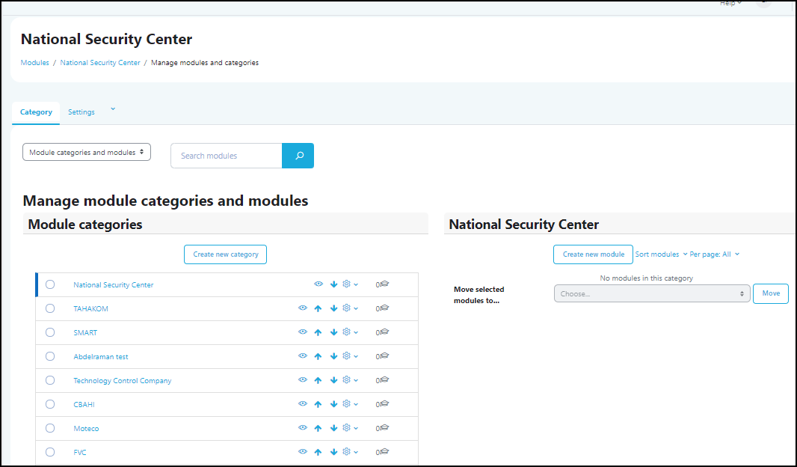Image resolution: width=797 pixels, height=467 pixels.
Task: Click module count icon for FVC
Action: [x=385, y=451]
